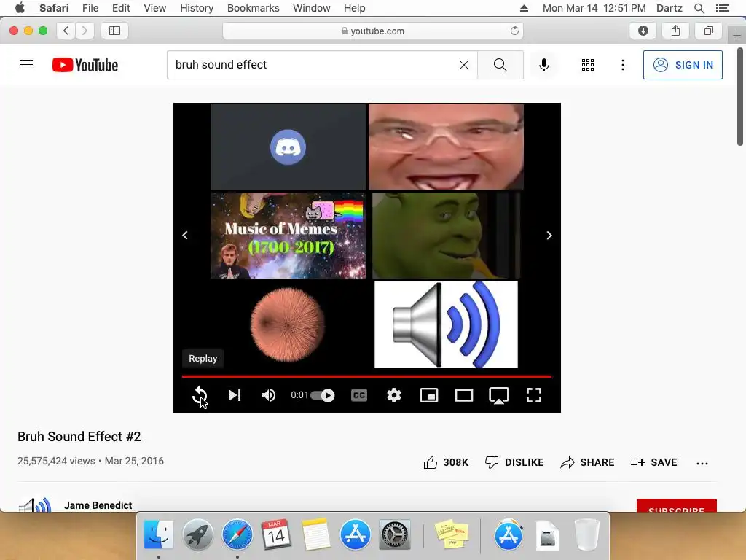Reload the page in Safari
The image size is (746, 560).
514,31
